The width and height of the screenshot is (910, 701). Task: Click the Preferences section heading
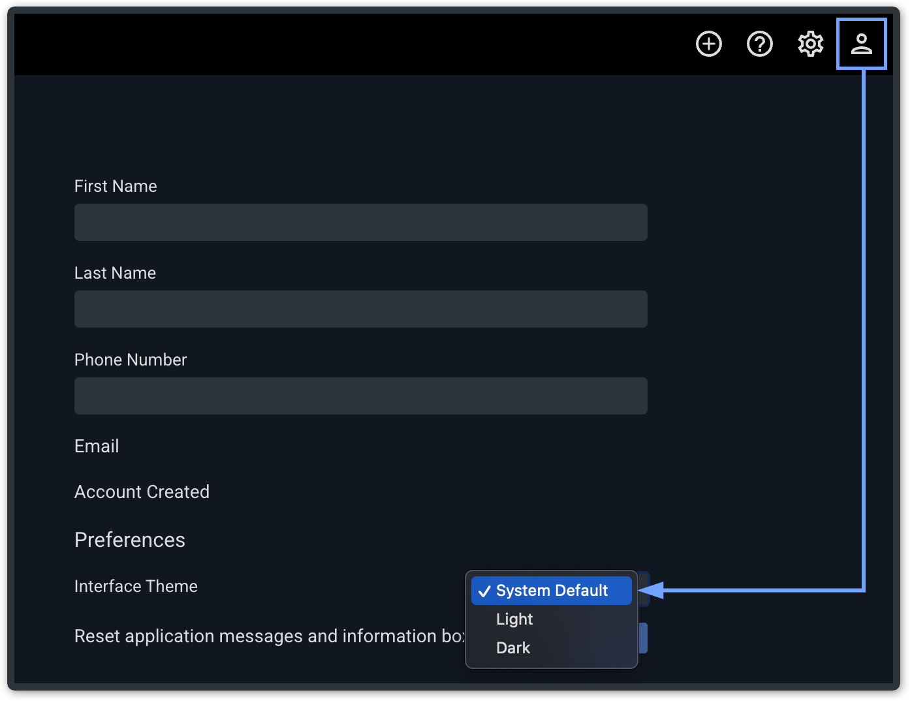click(x=130, y=540)
